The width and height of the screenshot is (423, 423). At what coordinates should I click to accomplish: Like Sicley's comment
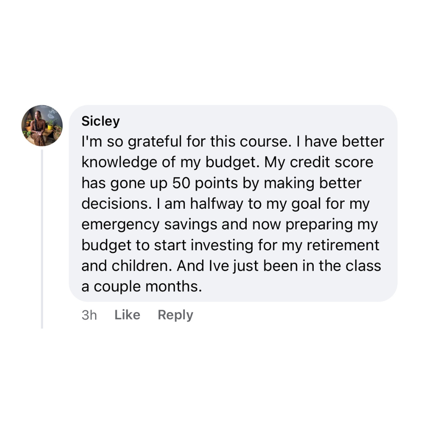pyautogui.click(x=127, y=315)
